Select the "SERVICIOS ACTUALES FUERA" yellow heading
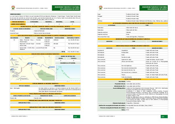Image resolution: width=175 pixels, height=124 pixels. click(x=133, y=46)
